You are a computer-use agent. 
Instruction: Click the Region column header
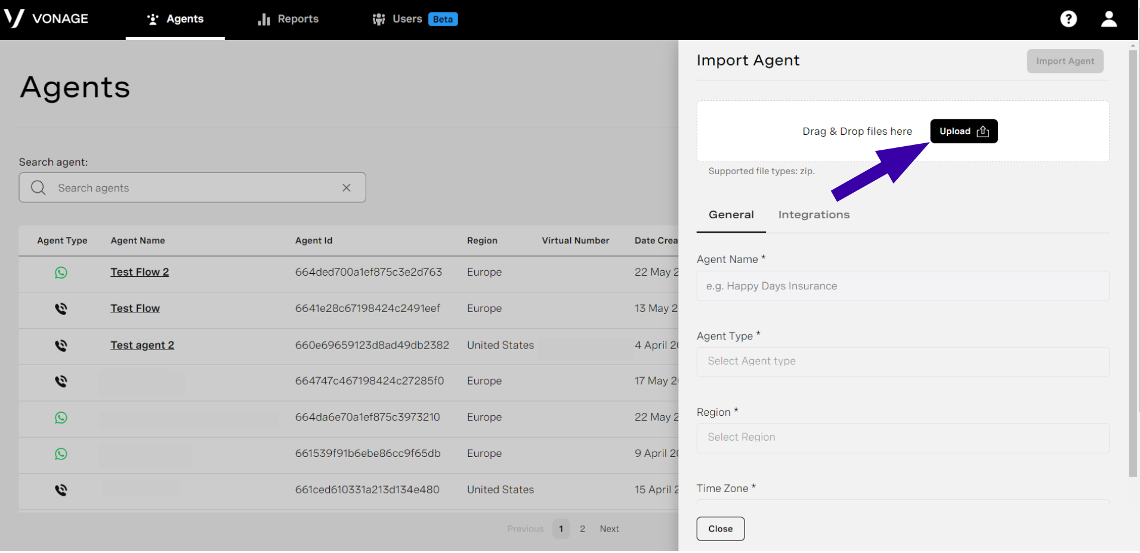(482, 240)
